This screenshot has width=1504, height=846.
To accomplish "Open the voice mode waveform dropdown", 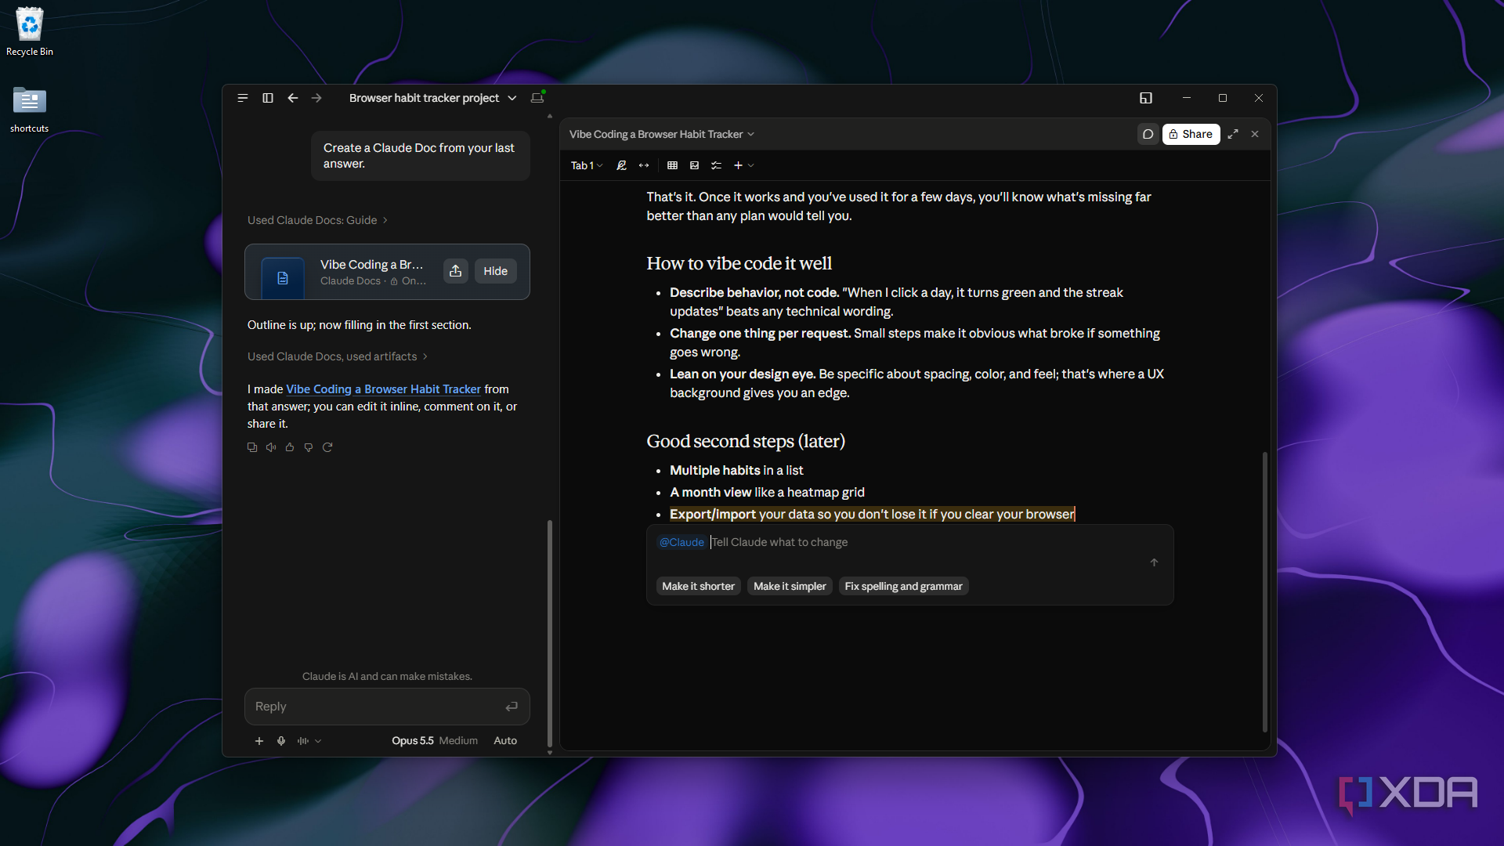I will click(309, 741).
